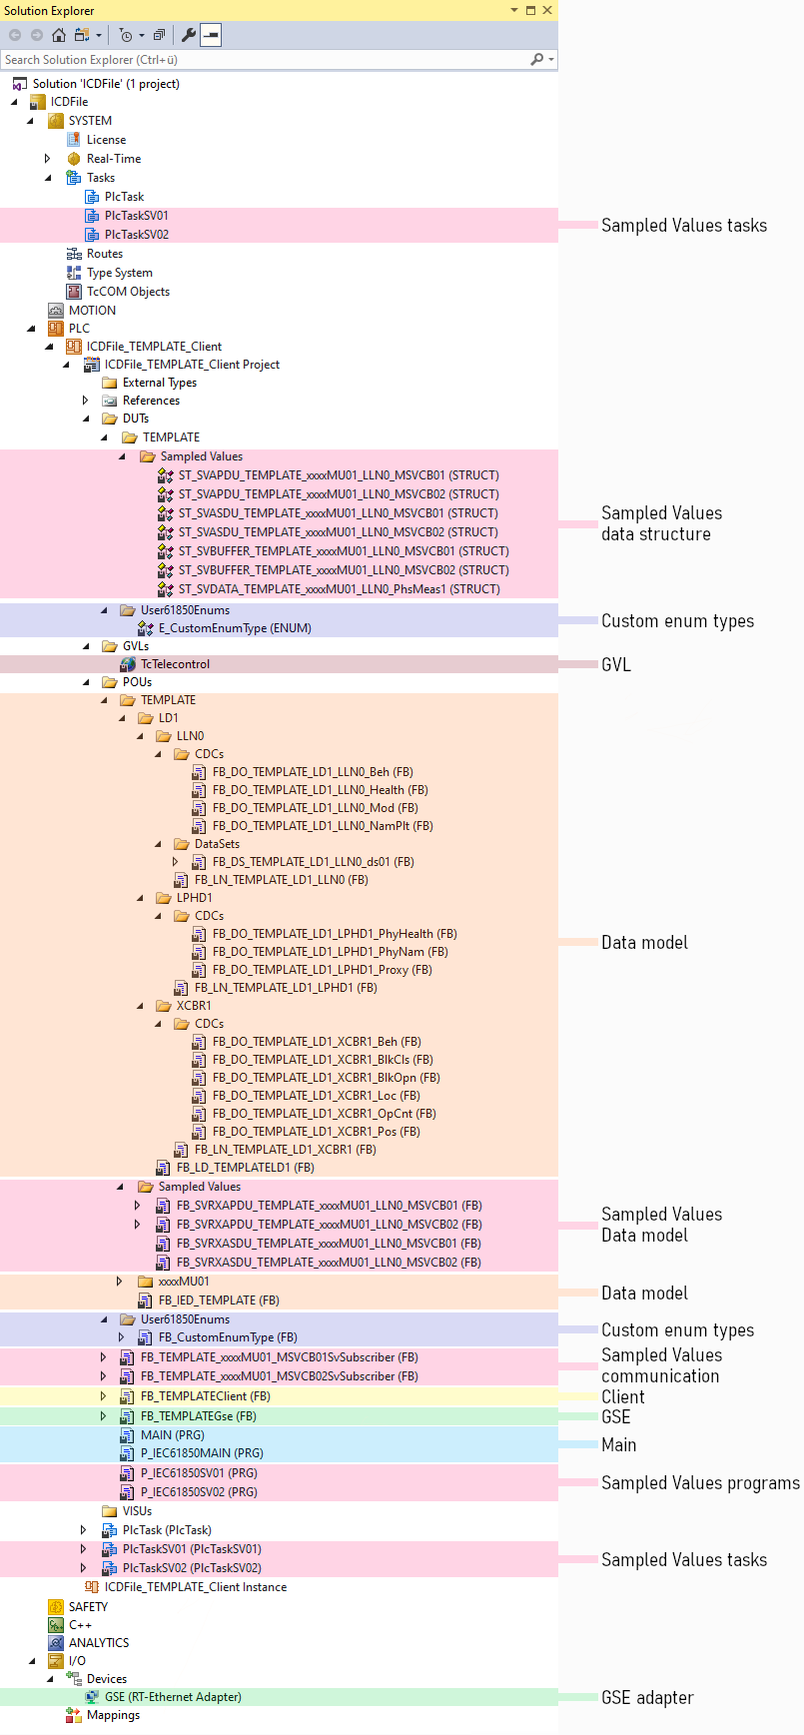Screen dimensions: 804x1735
Task: Select the ST_SVDATA PhsMeas1 struct icon
Action: (166, 589)
